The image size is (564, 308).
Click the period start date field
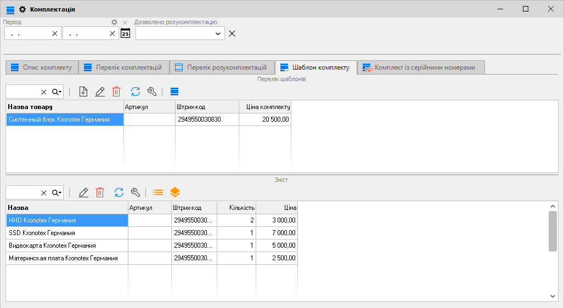[x=27, y=33]
